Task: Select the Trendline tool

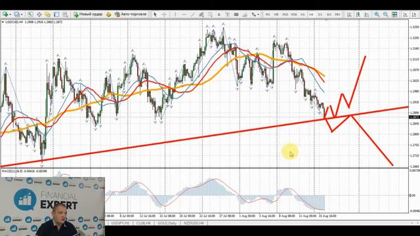Action: (192, 14)
